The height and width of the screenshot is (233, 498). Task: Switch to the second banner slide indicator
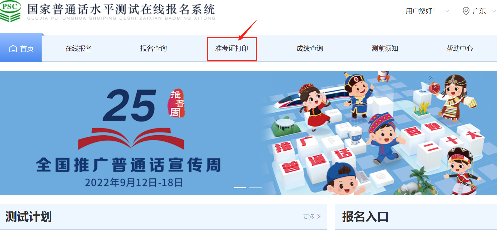point(256,188)
